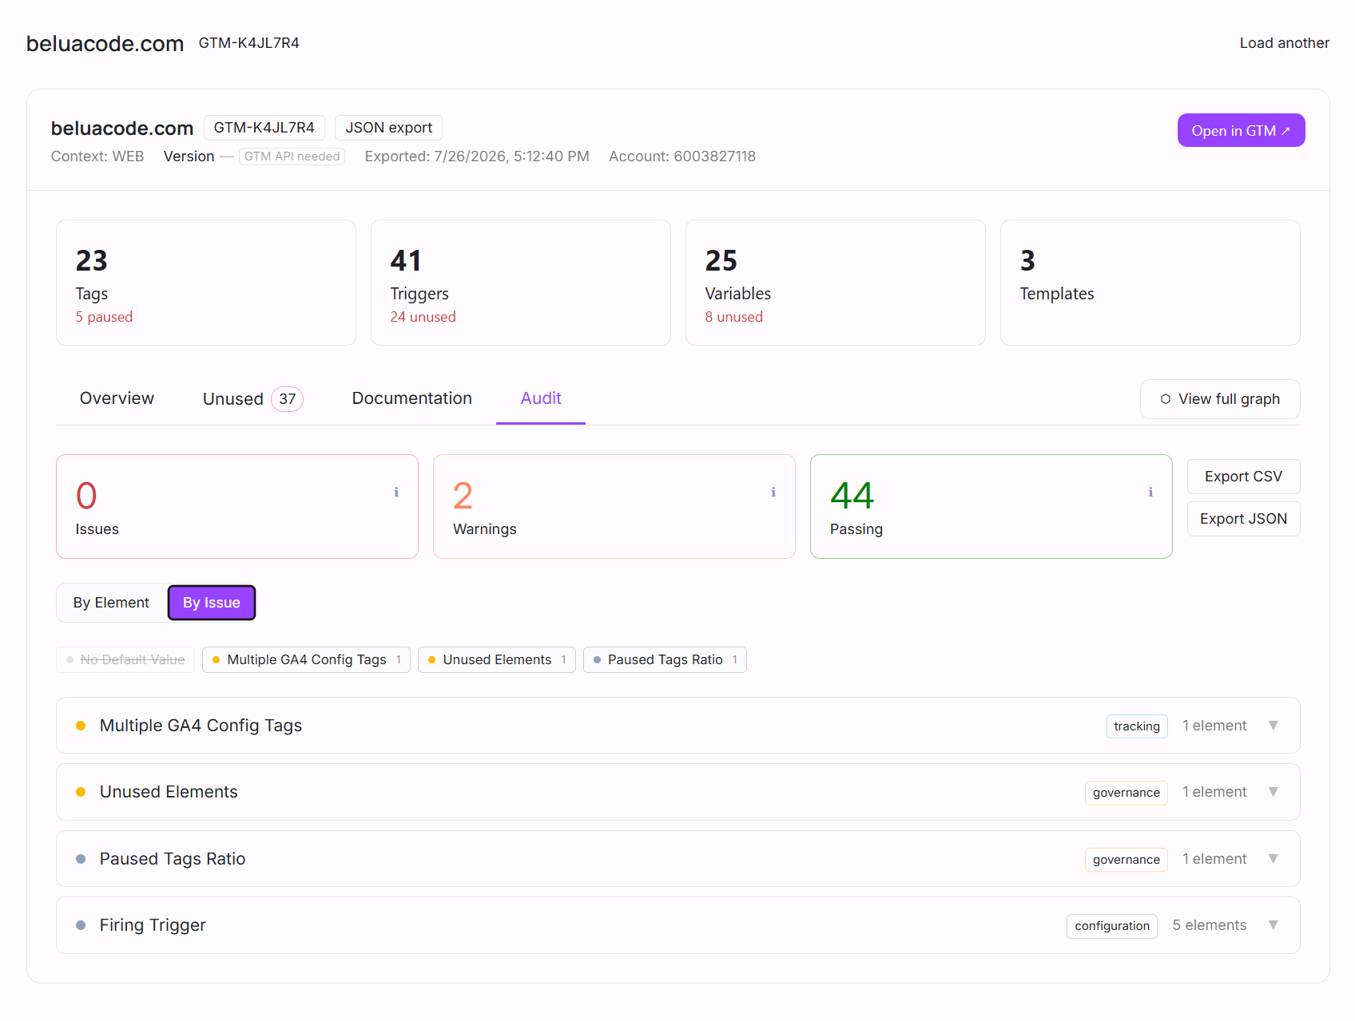The image size is (1355, 1021).
Task: Select the By Issue view toggle
Action: [x=212, y=603]
